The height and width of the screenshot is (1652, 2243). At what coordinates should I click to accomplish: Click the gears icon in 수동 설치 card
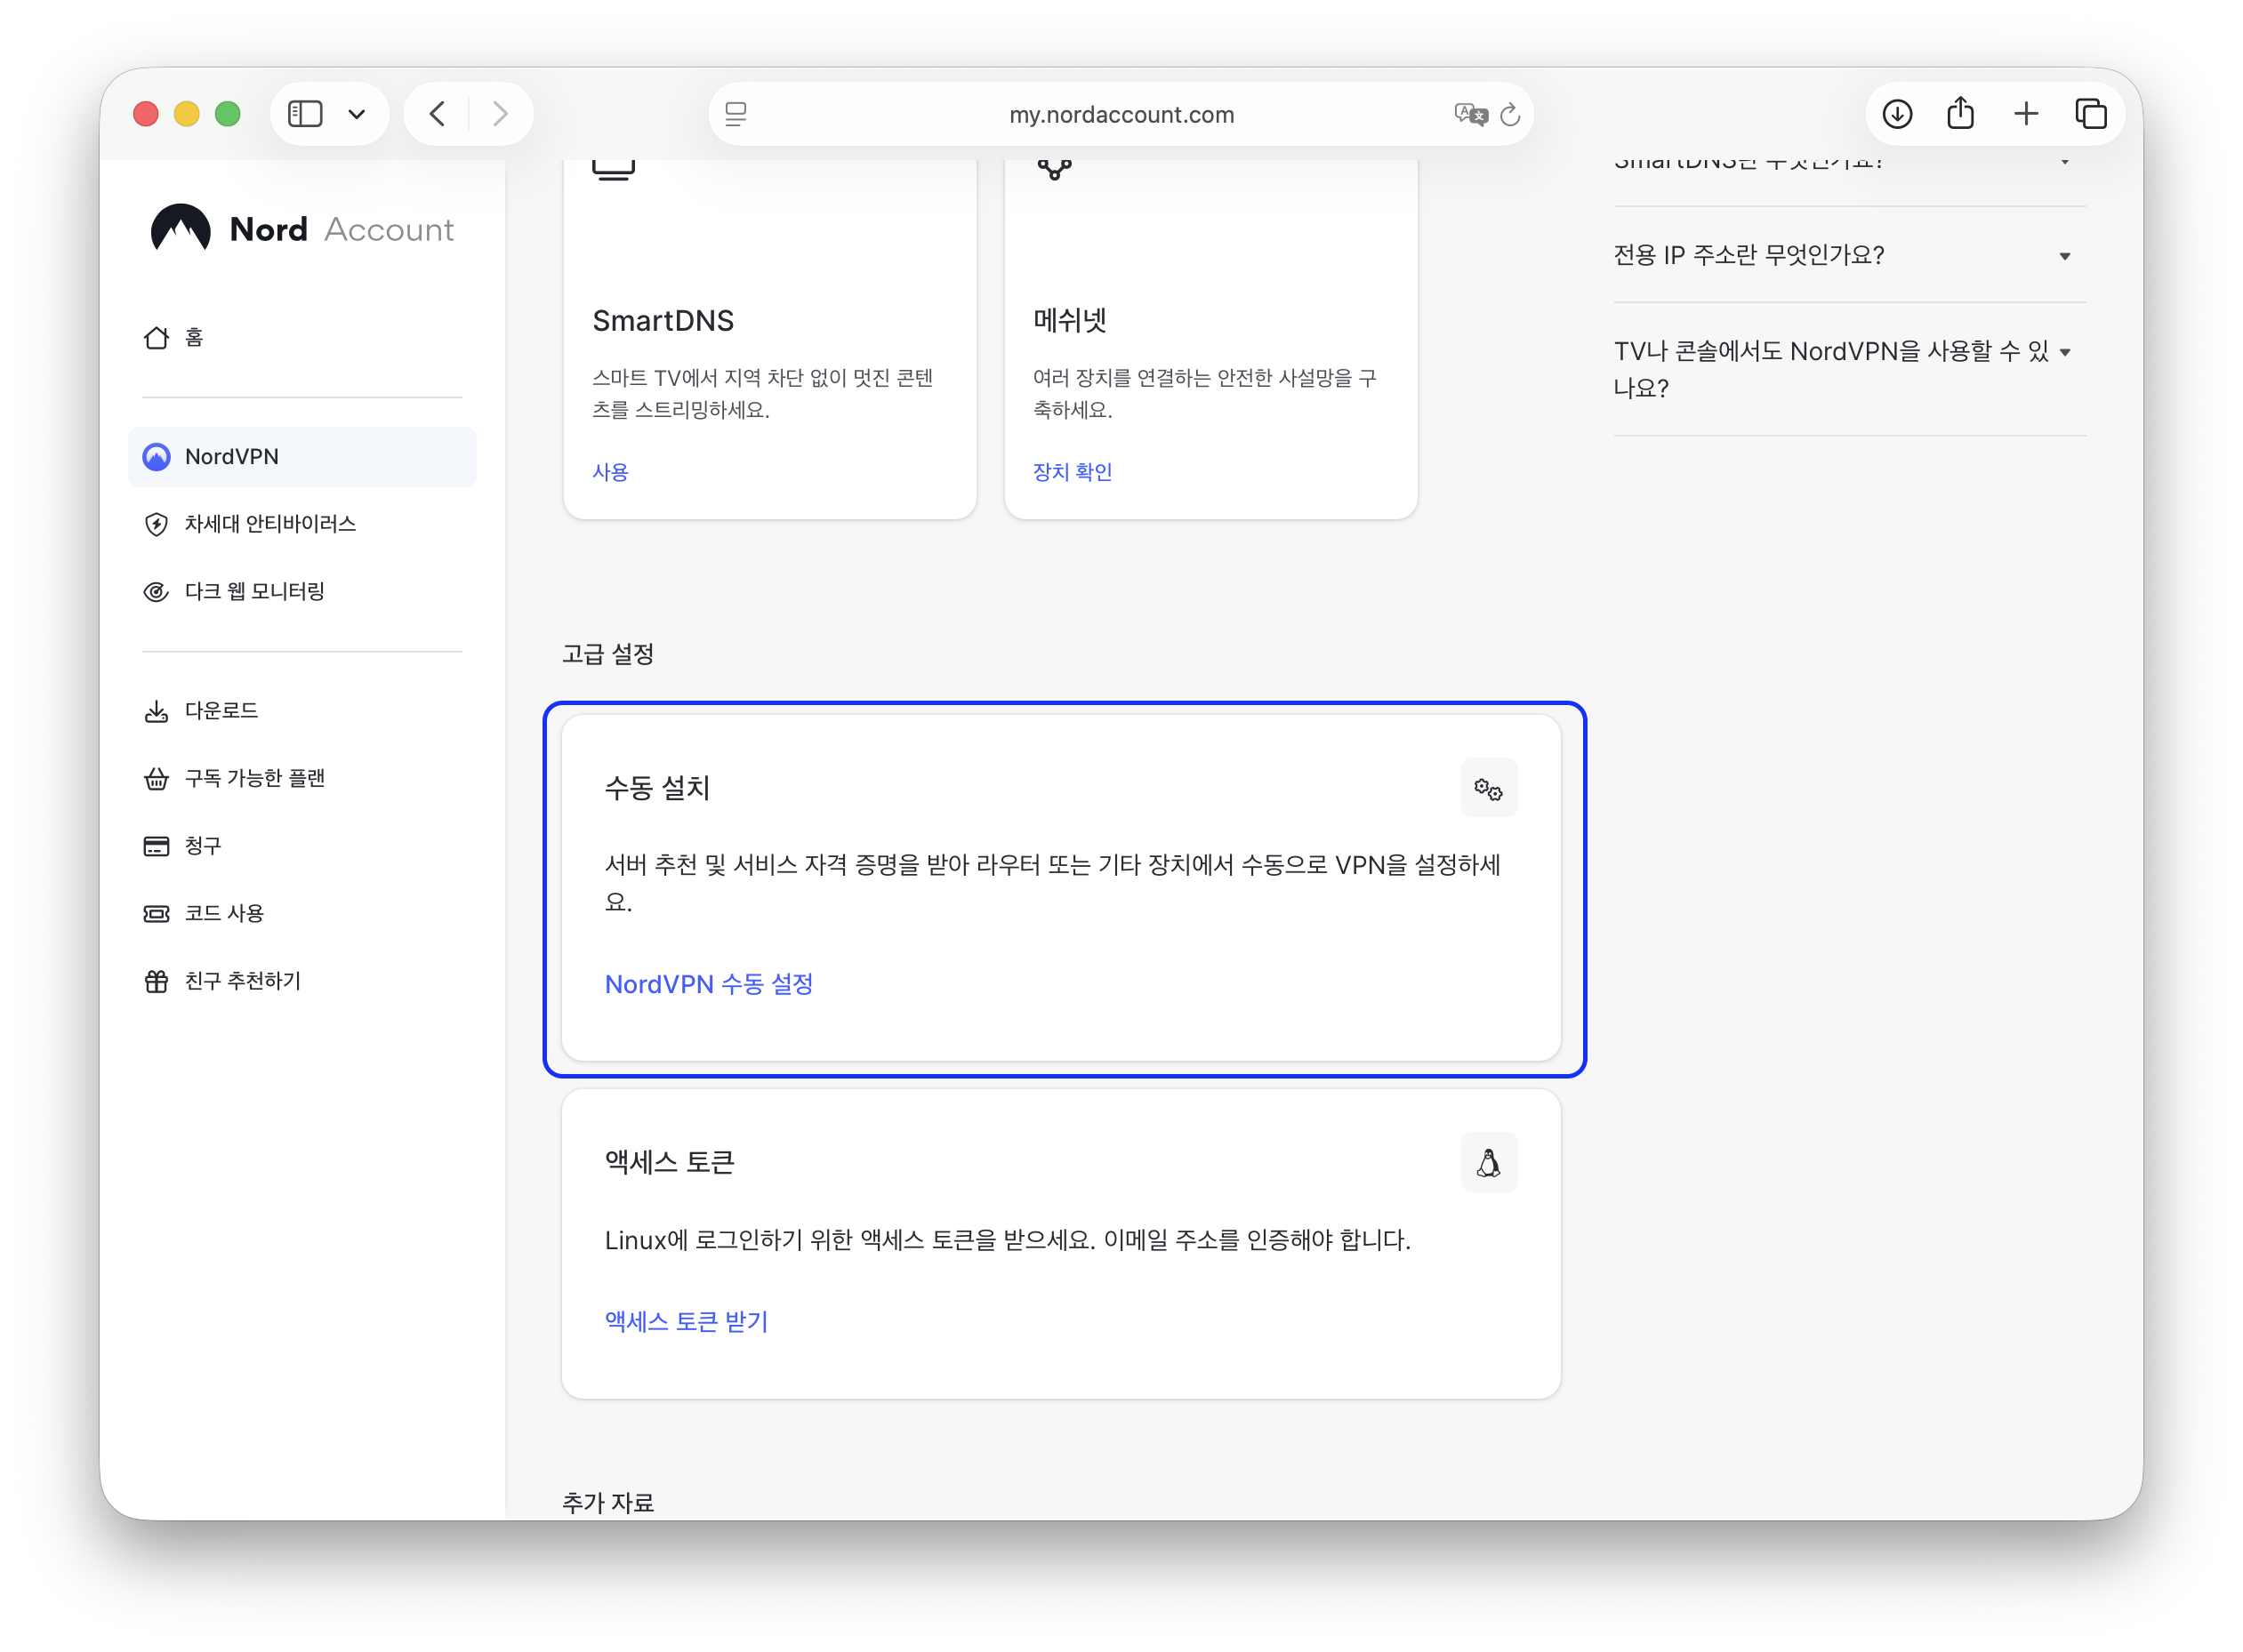click(1488, 788)
